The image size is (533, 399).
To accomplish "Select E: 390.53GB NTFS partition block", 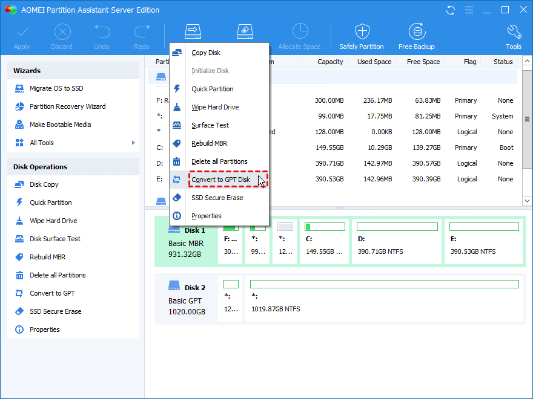I will pos(483,242).
